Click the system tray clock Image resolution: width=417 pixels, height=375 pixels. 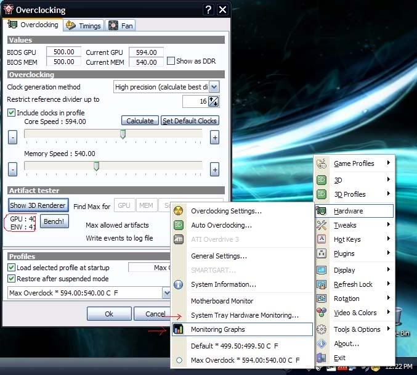tap(399, 367)
